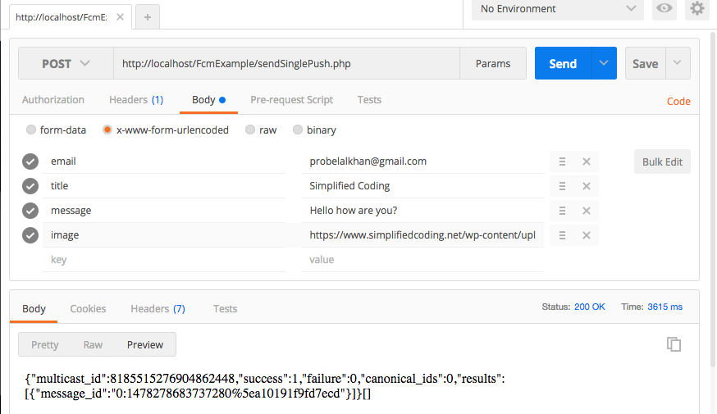The height and width of the screenshot is (414, 717).
Task: Choose the raw body type option
Action: click(250, 130)
